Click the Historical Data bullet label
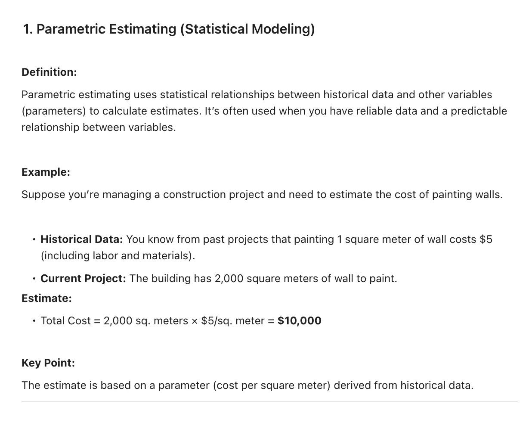532x429 pixels. [82, 239]
